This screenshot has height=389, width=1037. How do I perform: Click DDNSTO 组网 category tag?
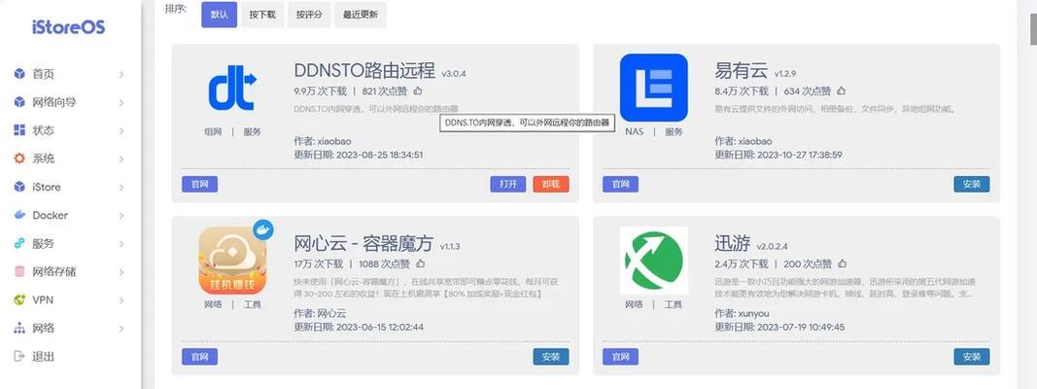pos(213,131)
